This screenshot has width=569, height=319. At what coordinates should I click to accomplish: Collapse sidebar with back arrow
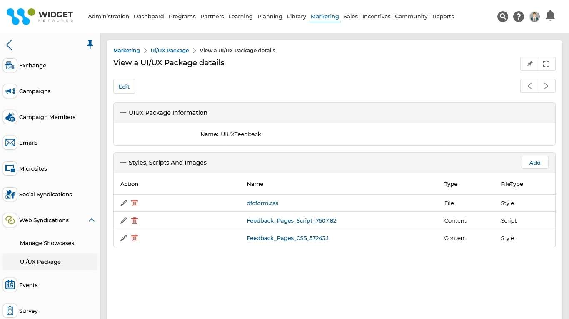click(9, 45)
